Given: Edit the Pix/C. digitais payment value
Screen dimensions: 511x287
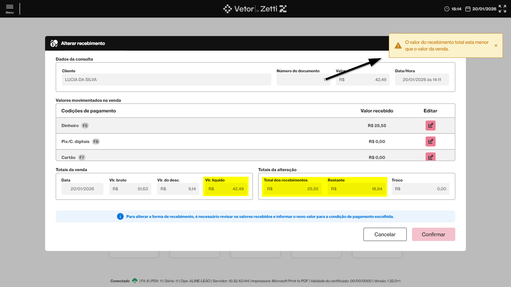Looking at the screenshot, I should [430, 141].
